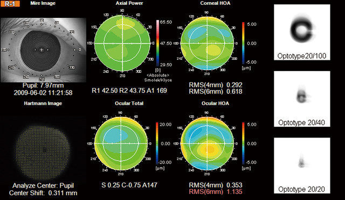Screen dimensions: 345x200
Task: Click the '65.50' Axial Power scale maximum
Action: tap(166, 22)
